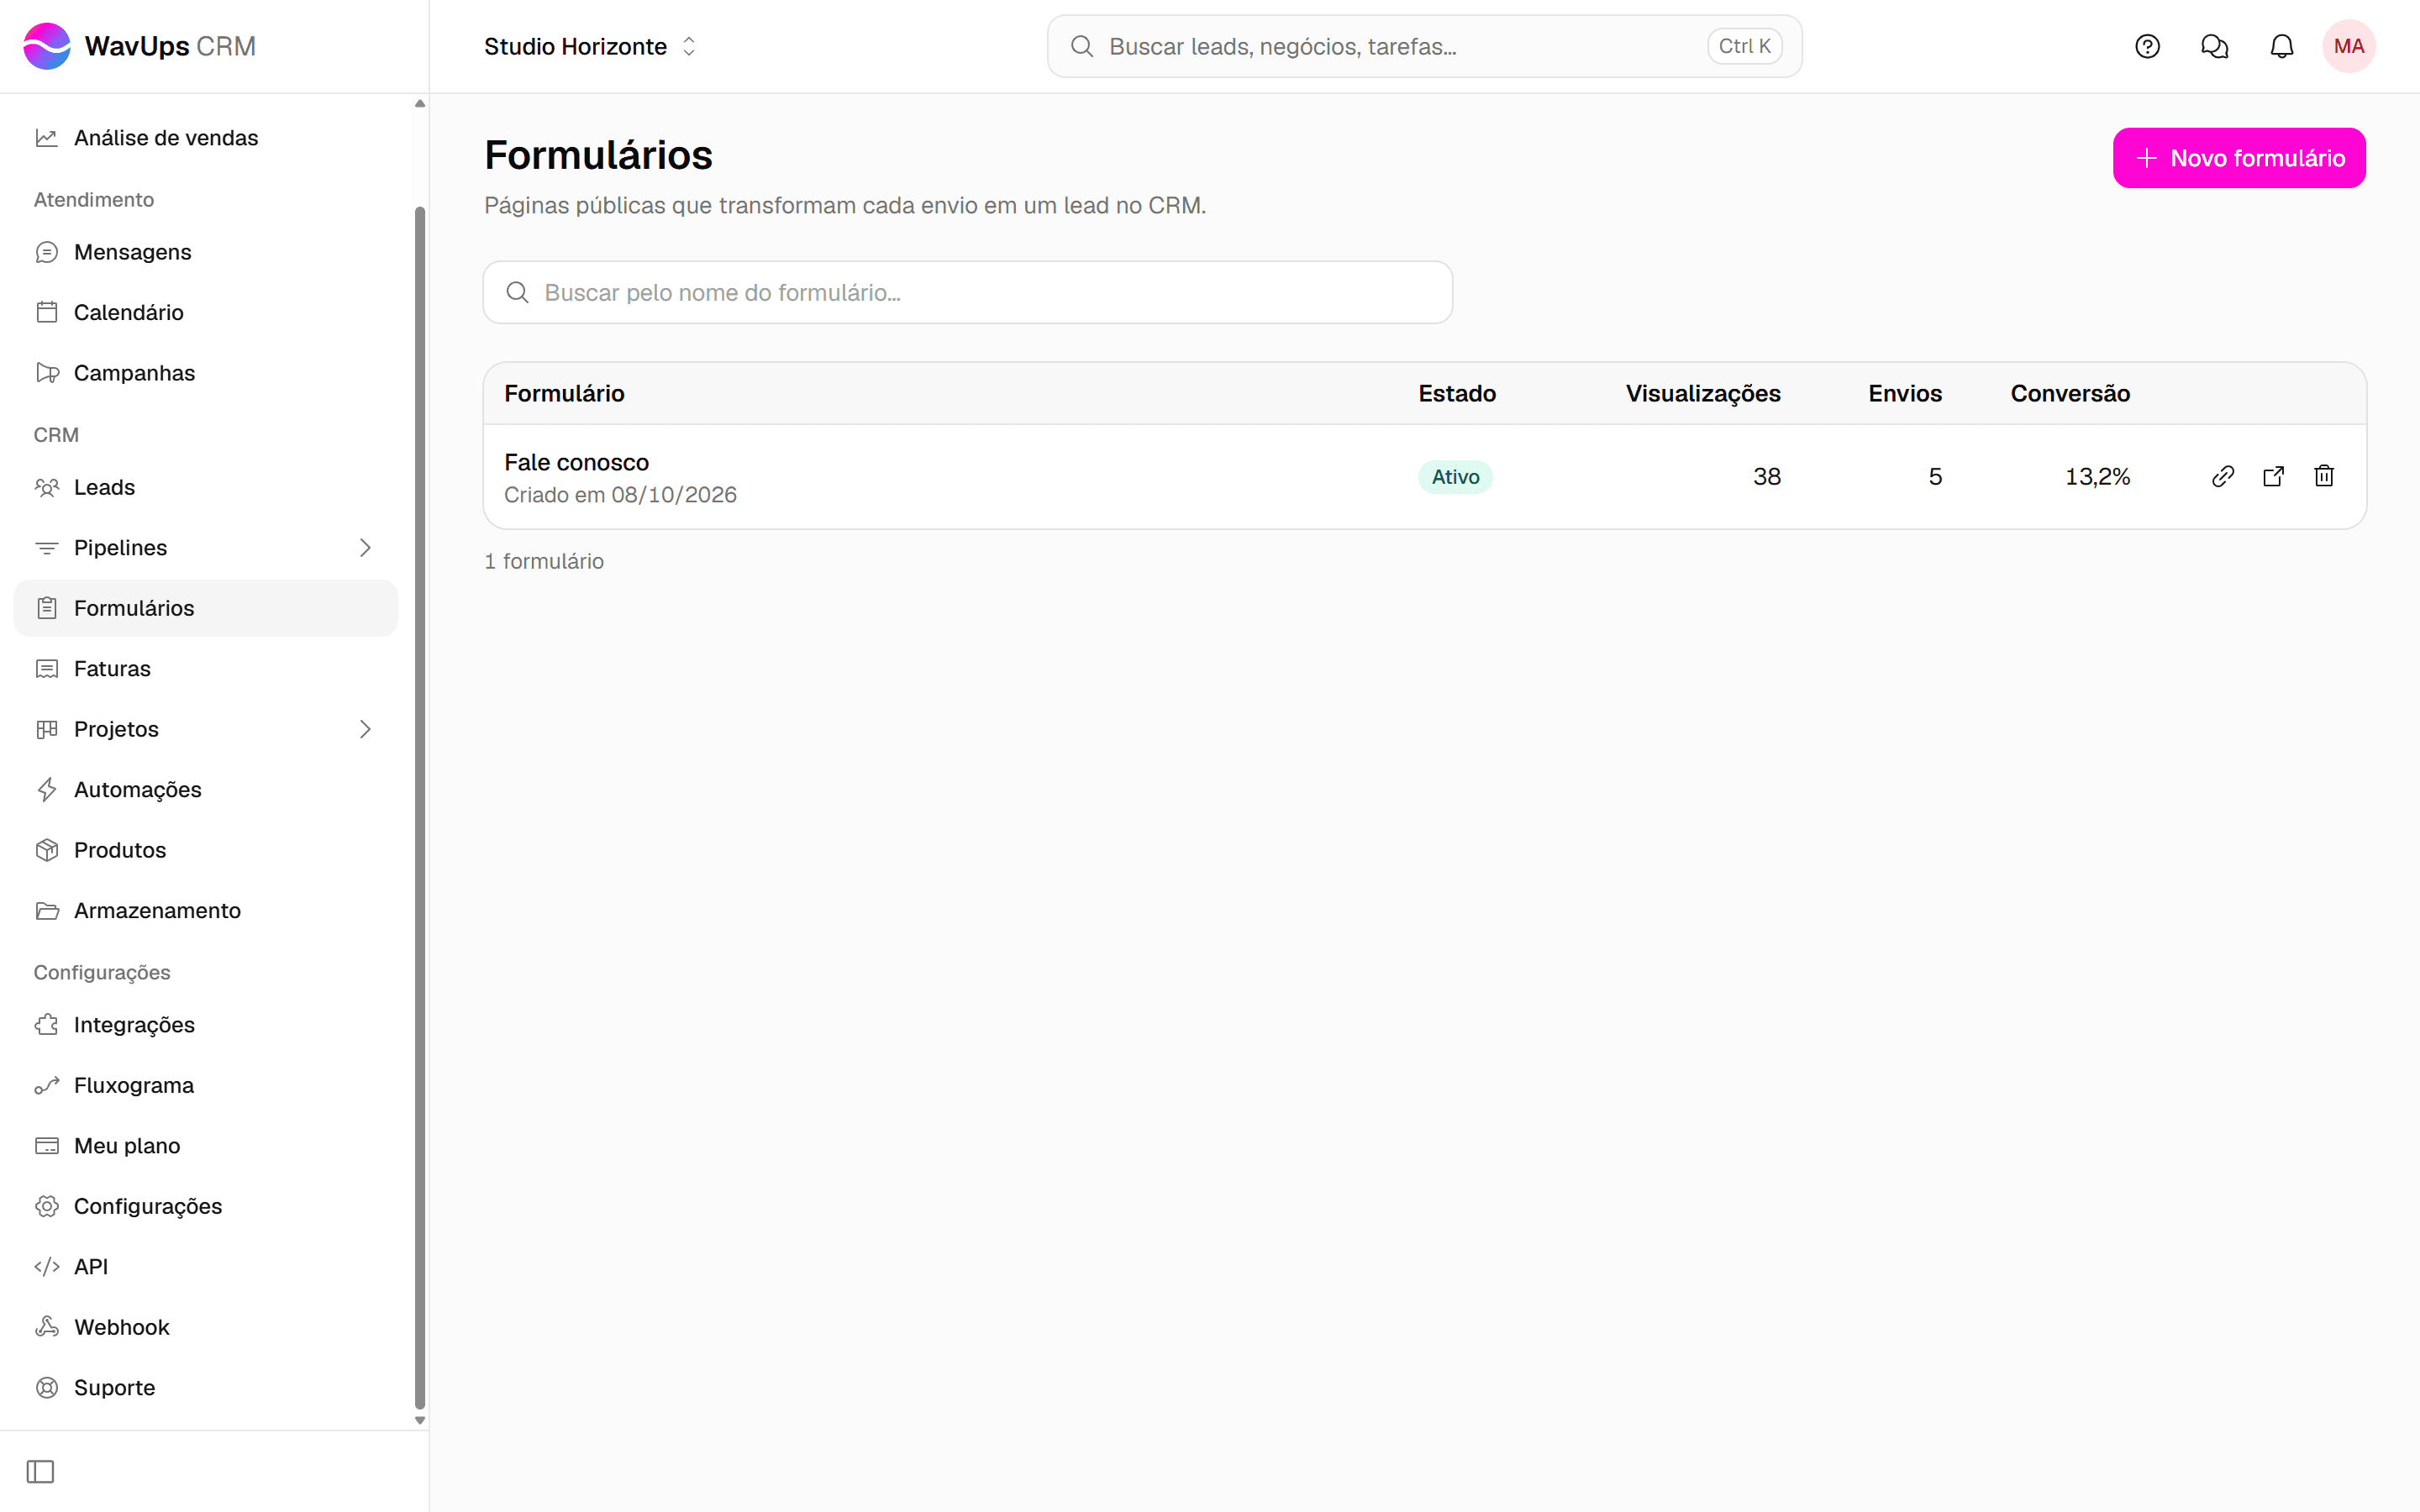The height and width of the screenshot is (1512, 2420).
Task: Focus the Buscar pelo nome do formulário field
Action: tap(967, 292)
